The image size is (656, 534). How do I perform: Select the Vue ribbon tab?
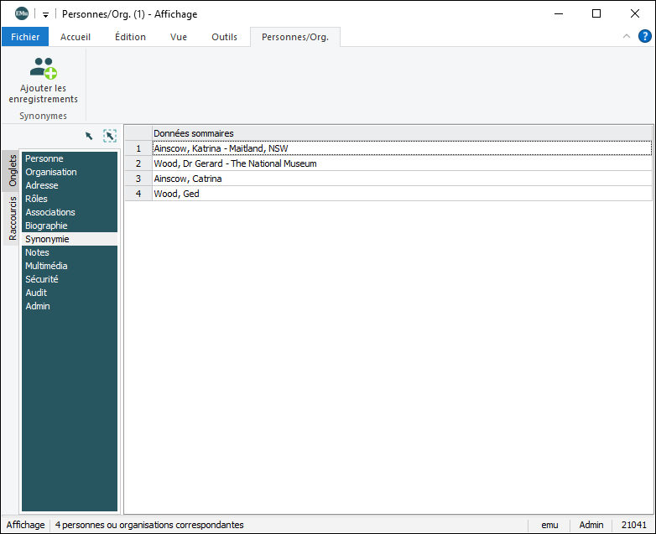[179, 37]
